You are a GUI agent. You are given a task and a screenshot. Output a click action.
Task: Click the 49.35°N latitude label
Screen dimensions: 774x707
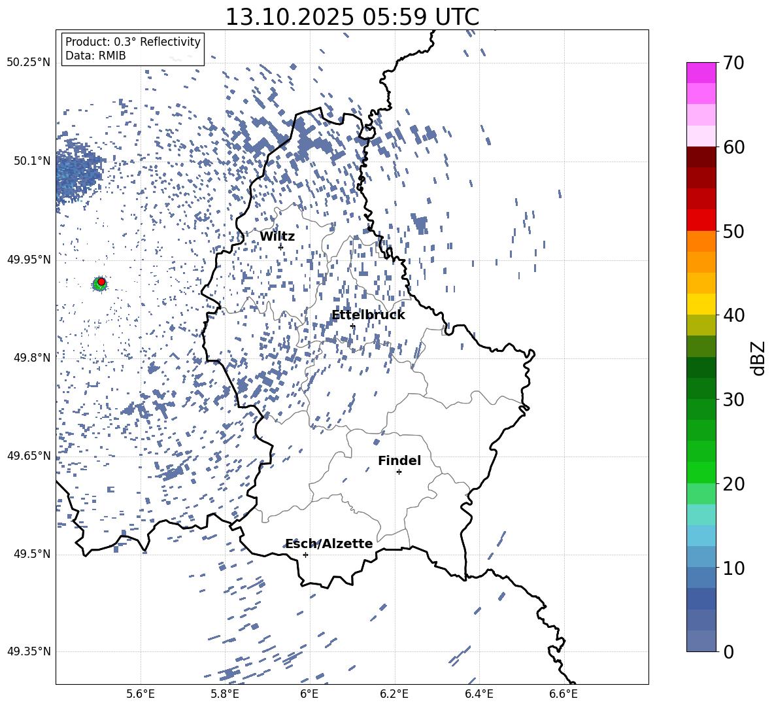pos(29,651)
